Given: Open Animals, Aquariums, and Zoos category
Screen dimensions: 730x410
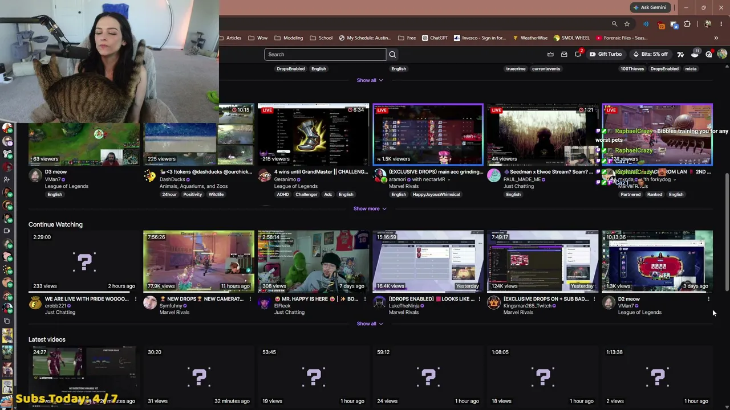Looking at the screenshot, I should tap(193, 186).
